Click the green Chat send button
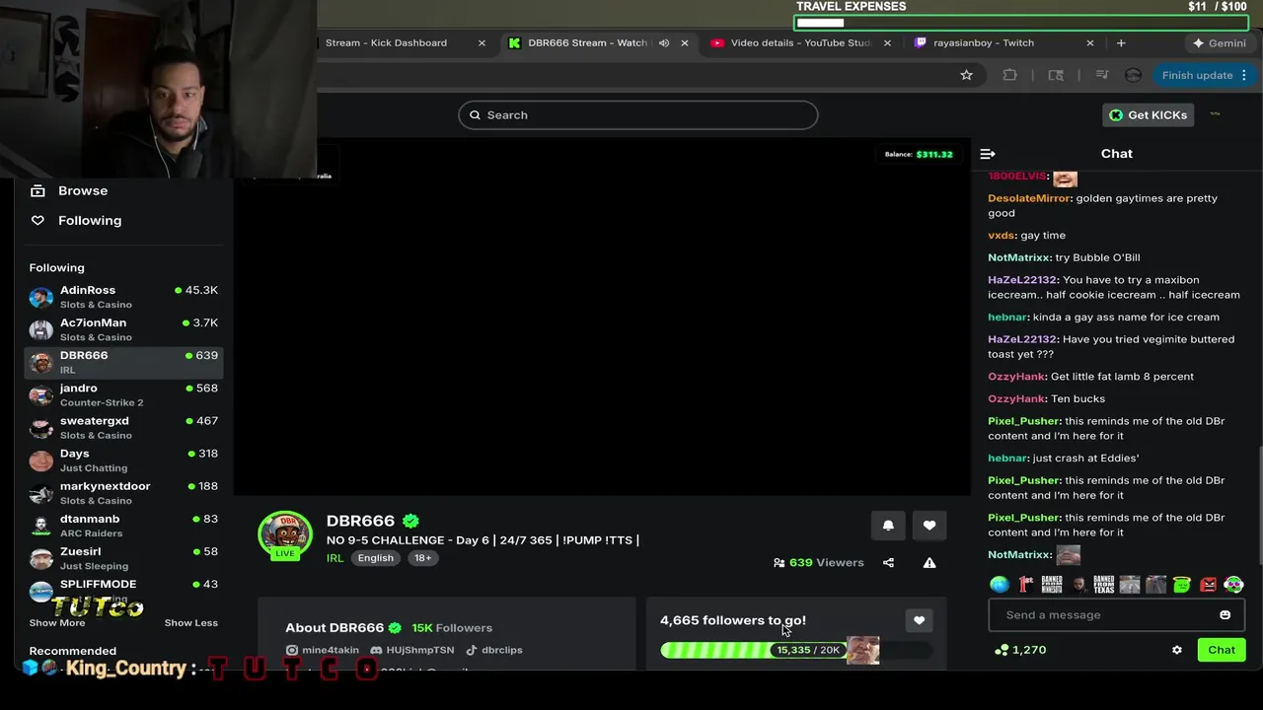1263x710 pixels. 1222,650
